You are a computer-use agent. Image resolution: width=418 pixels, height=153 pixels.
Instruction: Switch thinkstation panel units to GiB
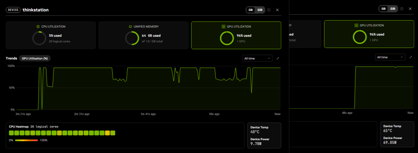pos(260,10)
